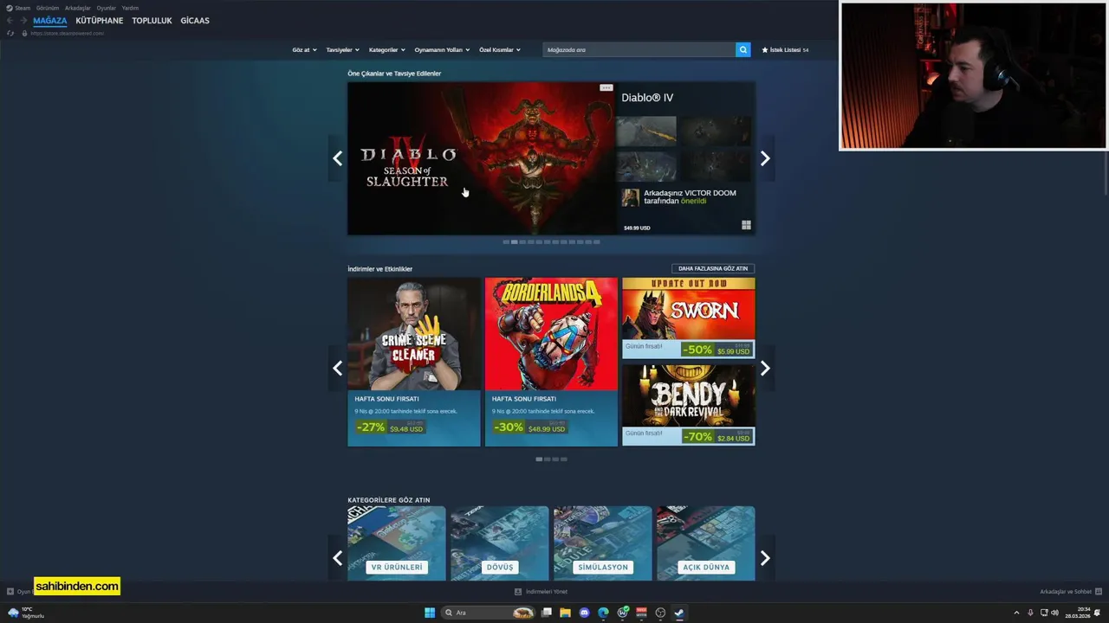Click the padlock icon beside the URL
1109x623 pixels.
point(24,33)
